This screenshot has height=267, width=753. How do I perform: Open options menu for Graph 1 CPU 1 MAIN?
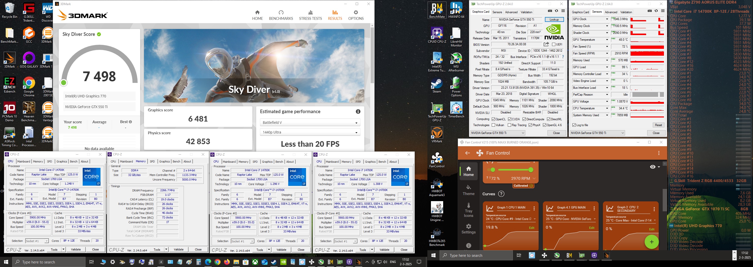click(534, 209)
